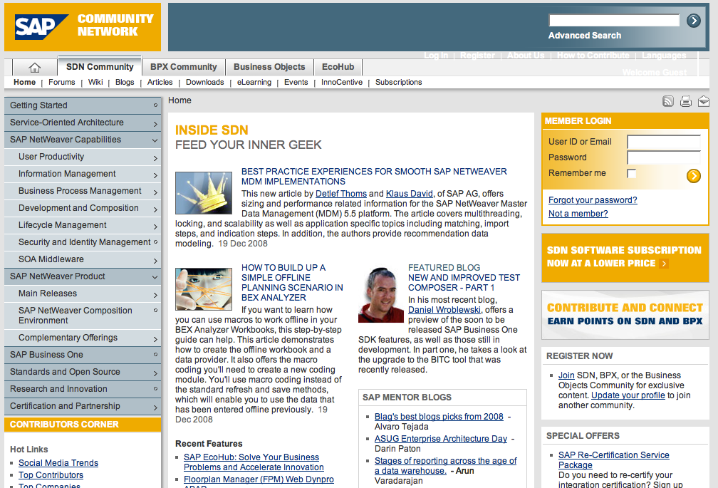
Task: Open the EcoHub tab
Action: (x=338, y=67)
